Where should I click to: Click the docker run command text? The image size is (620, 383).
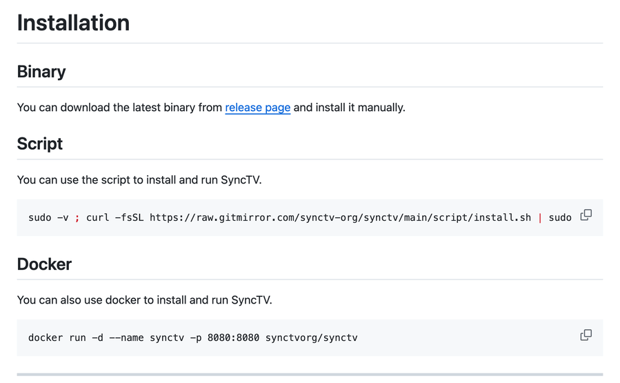[x=193, y=338]
